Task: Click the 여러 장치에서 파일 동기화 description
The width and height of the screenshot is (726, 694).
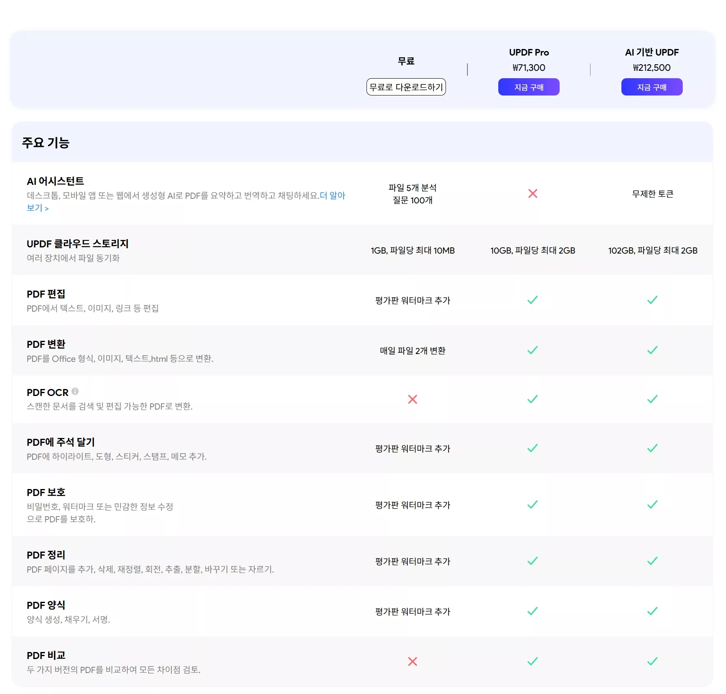Action: [73, 258]
